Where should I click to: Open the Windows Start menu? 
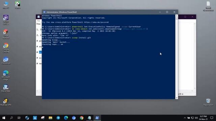click(x=4, y=118)
